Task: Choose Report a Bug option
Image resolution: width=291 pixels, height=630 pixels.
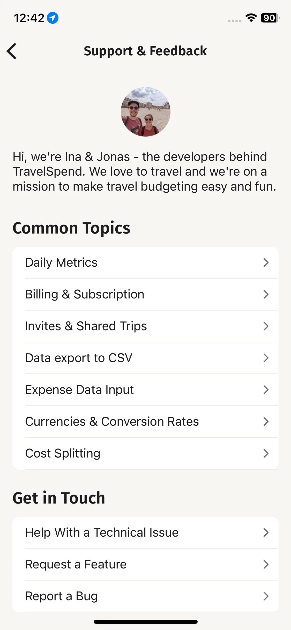Action: pyautogui.click(x=145, y=596)
